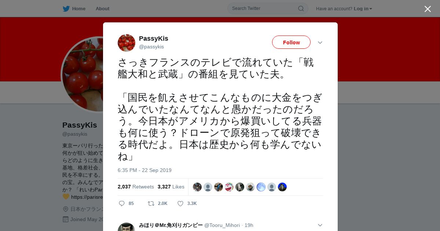Like the tweet with heart icon

click(x=180, y=203)
